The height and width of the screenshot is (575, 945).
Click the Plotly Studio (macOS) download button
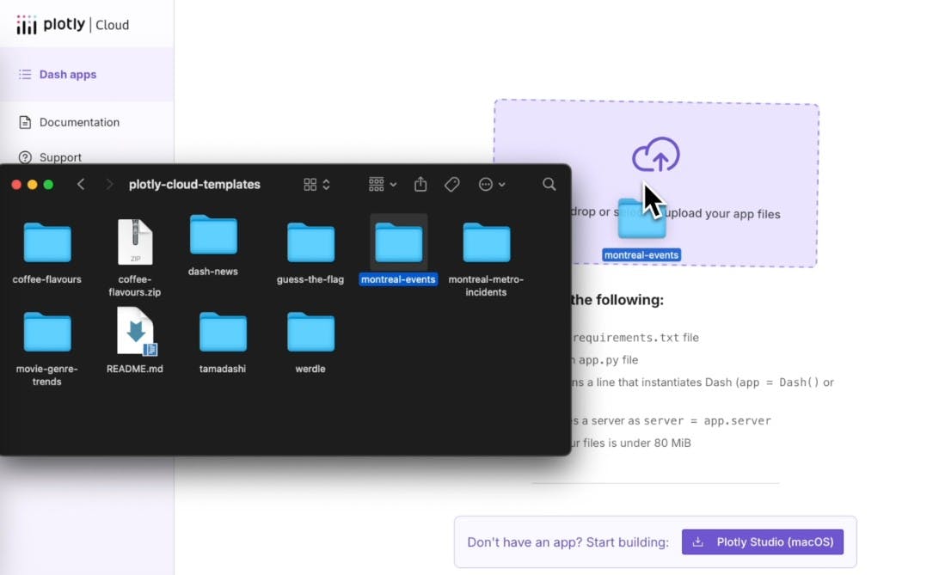(762, 541)
